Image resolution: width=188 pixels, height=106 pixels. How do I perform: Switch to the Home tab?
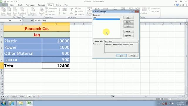click(x=12, y=5)
